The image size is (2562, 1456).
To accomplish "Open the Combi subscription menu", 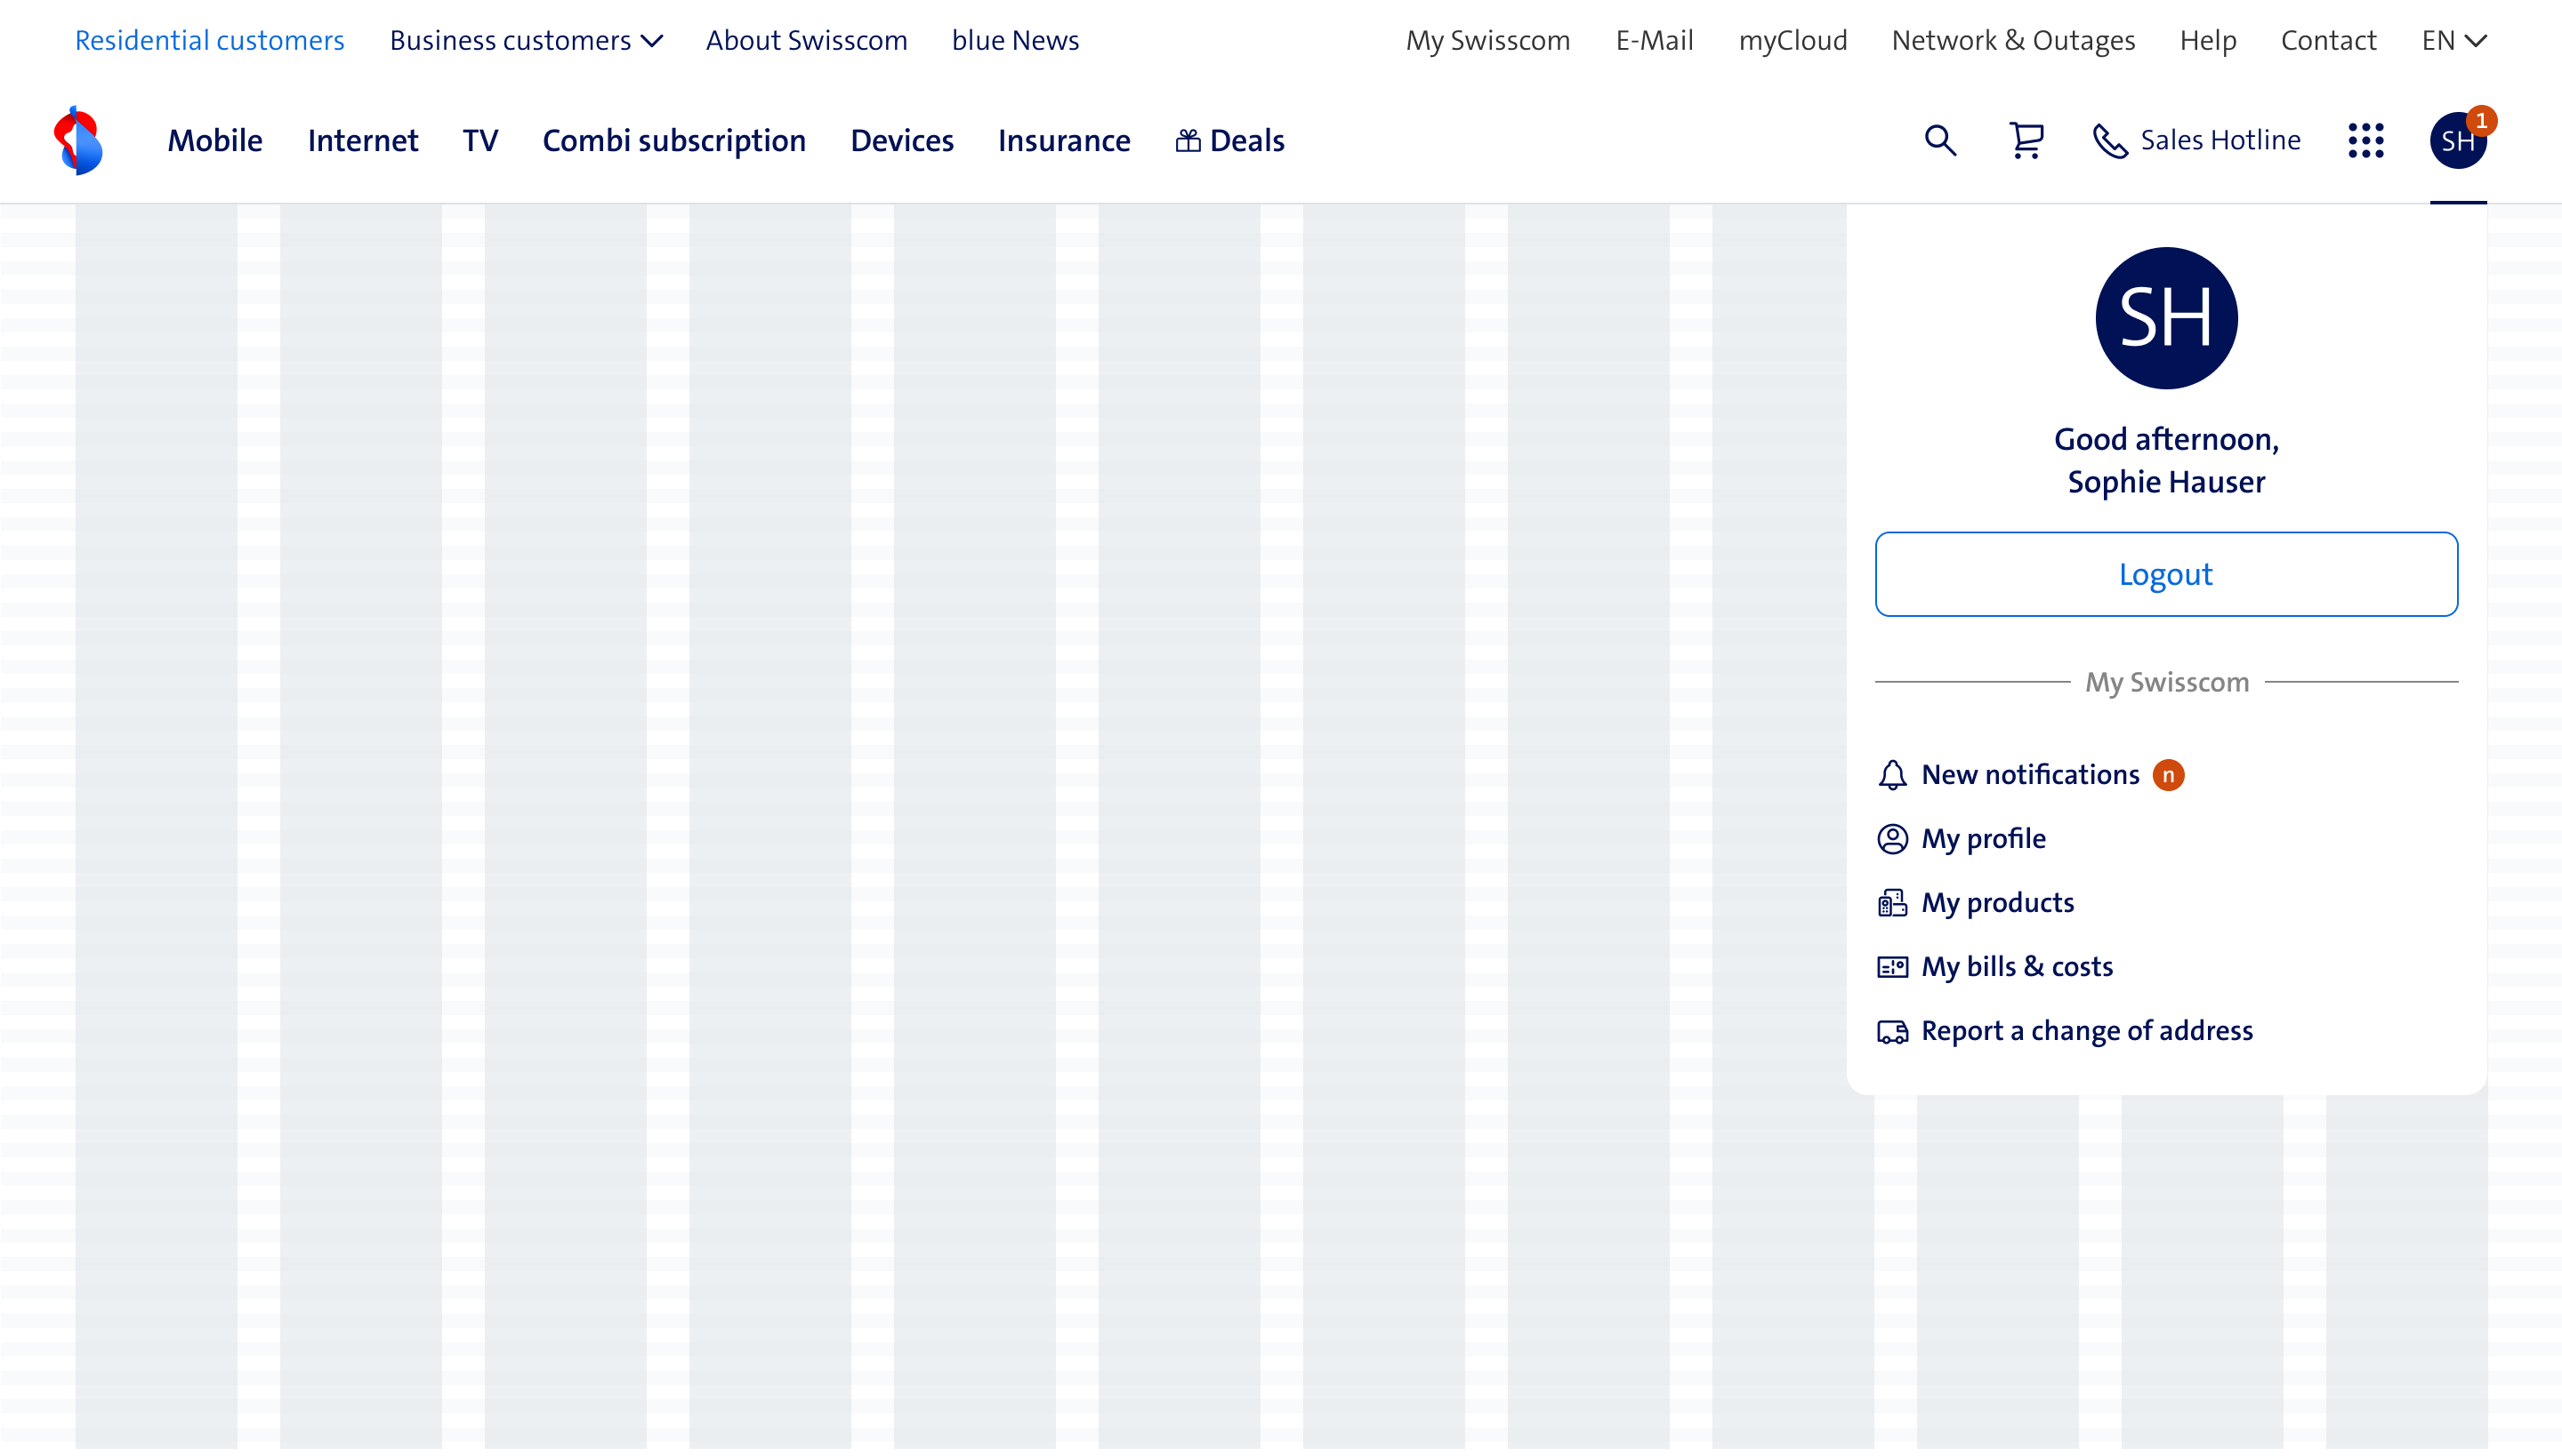I will point(673,140).
